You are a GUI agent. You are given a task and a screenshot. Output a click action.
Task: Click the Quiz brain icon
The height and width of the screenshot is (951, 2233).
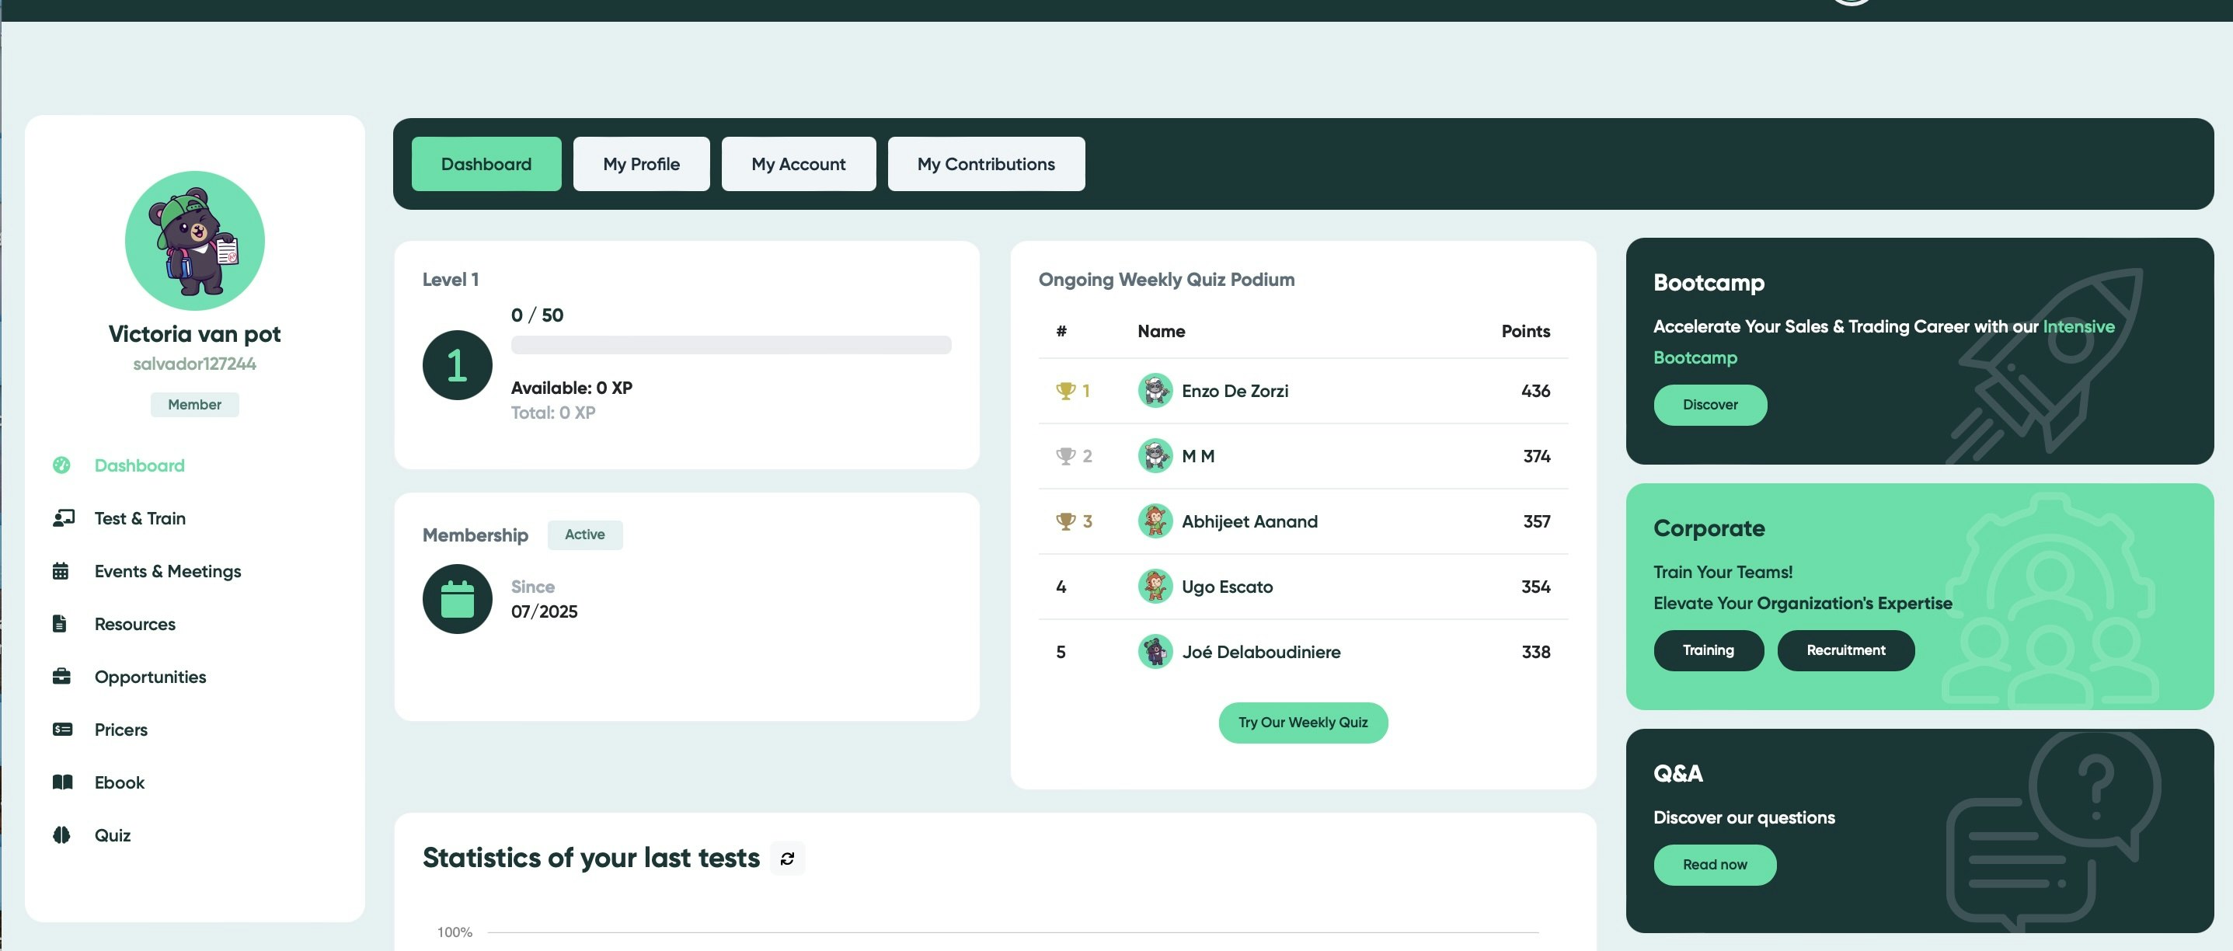pos(61,834)
